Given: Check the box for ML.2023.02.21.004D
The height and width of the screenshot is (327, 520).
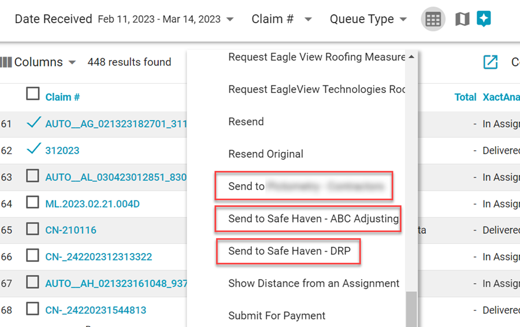Looking at the screenshot, I should (x=32, y=202).
